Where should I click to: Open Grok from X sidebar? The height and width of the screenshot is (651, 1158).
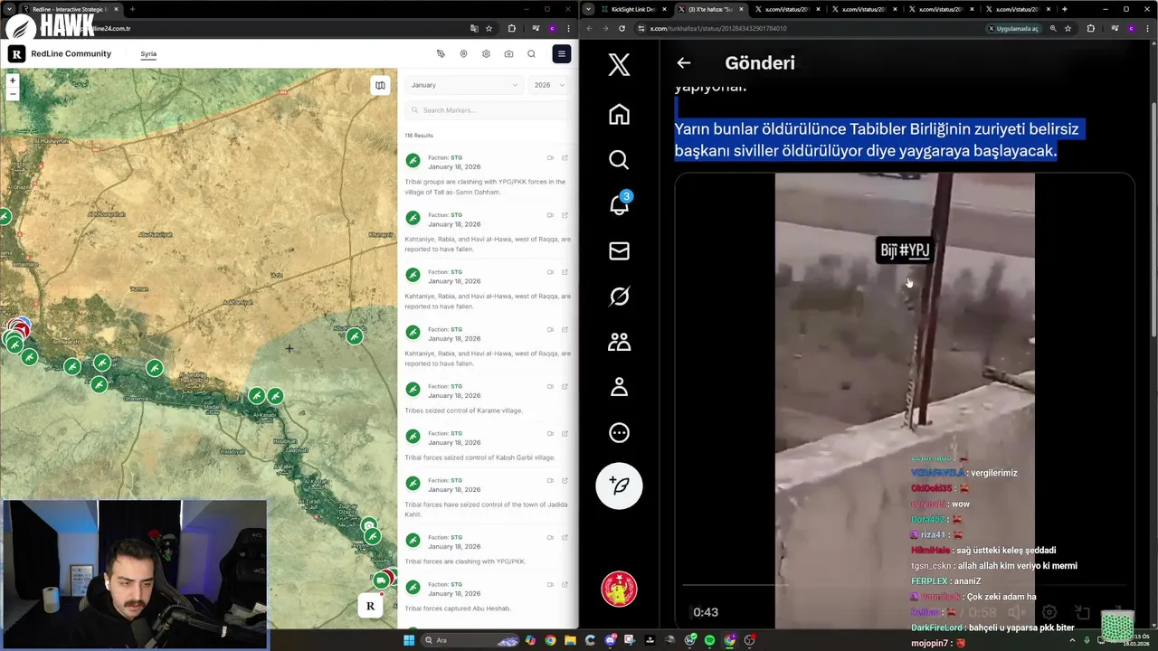click(x=619, y=296)
